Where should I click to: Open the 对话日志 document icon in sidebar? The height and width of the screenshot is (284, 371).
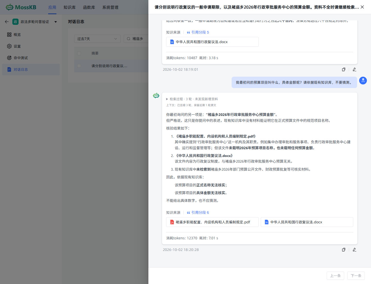[x=9, y=69]
